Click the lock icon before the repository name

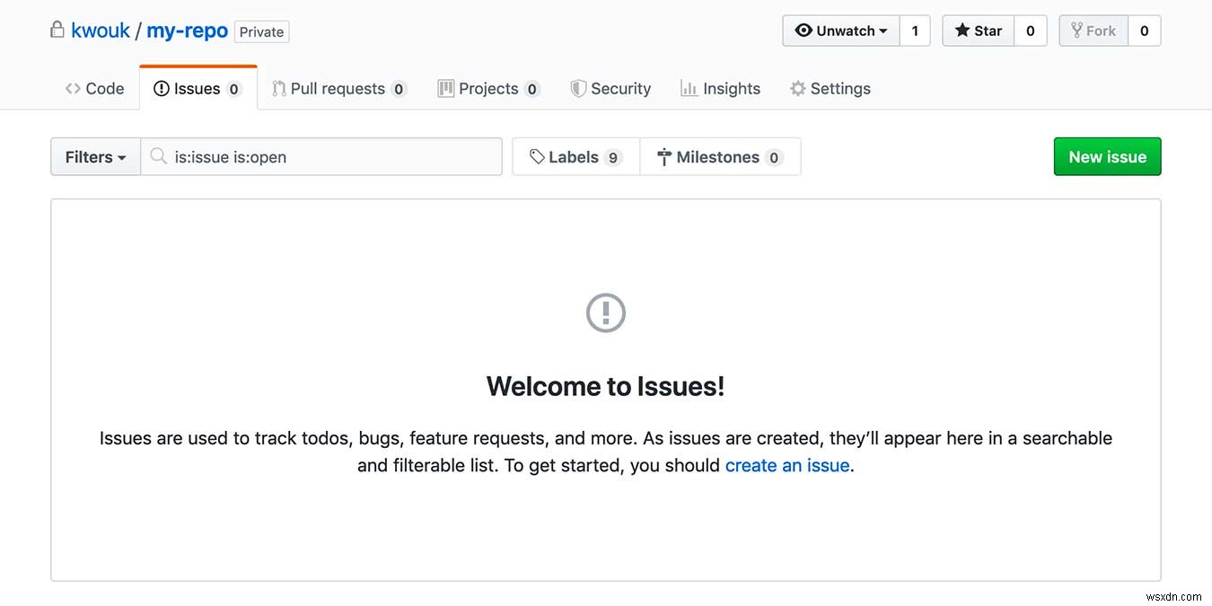[56, 29]
